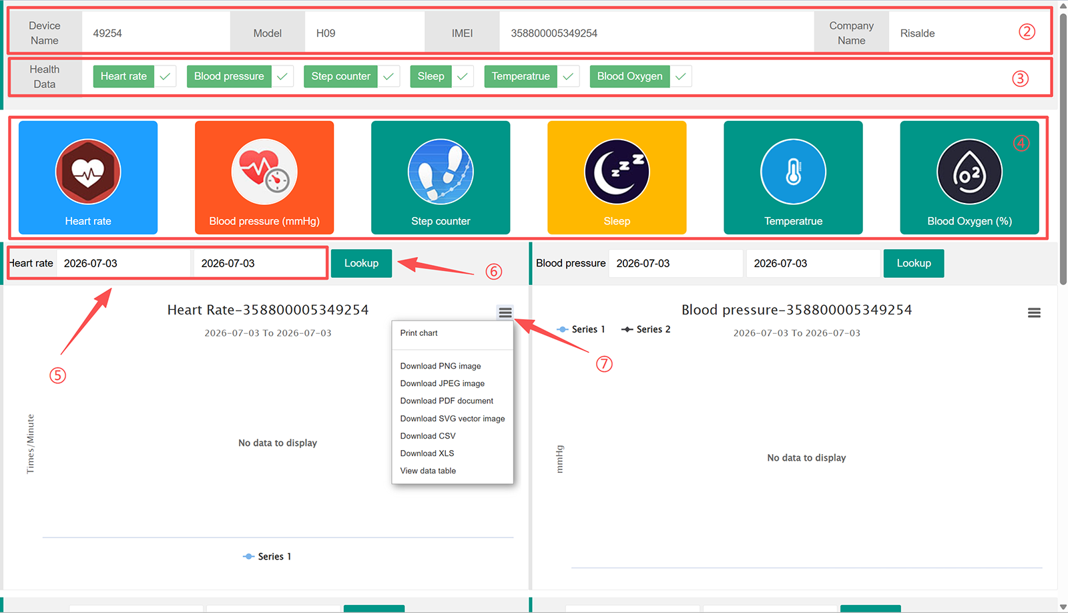
Task: Open Blood pressure start date field
Action: 676,263
